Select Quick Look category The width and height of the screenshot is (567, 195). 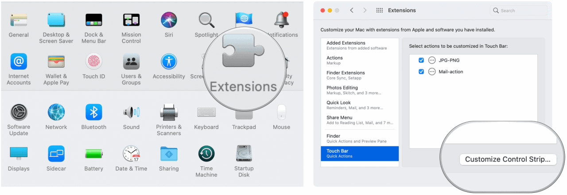[x=360, y=105]
